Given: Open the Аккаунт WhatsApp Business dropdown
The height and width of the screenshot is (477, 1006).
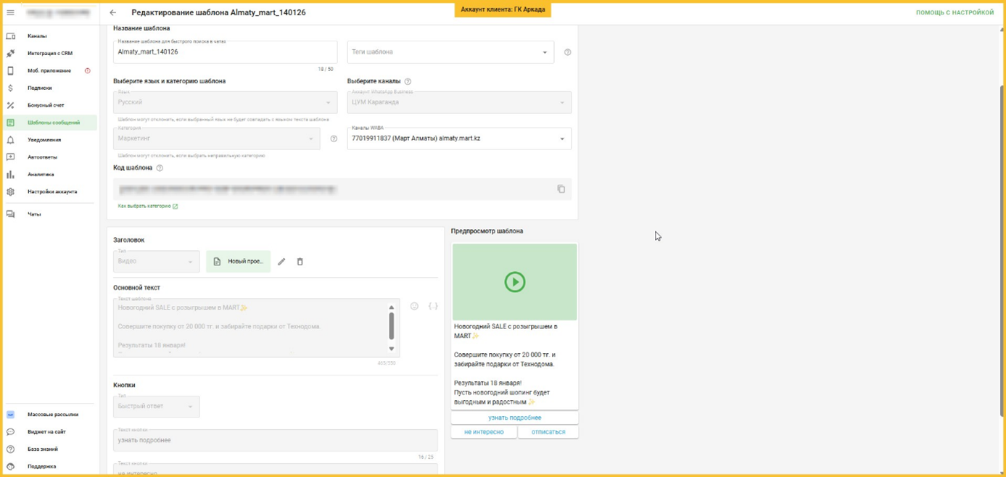Looking at the screenshot, I should [459, 102].
